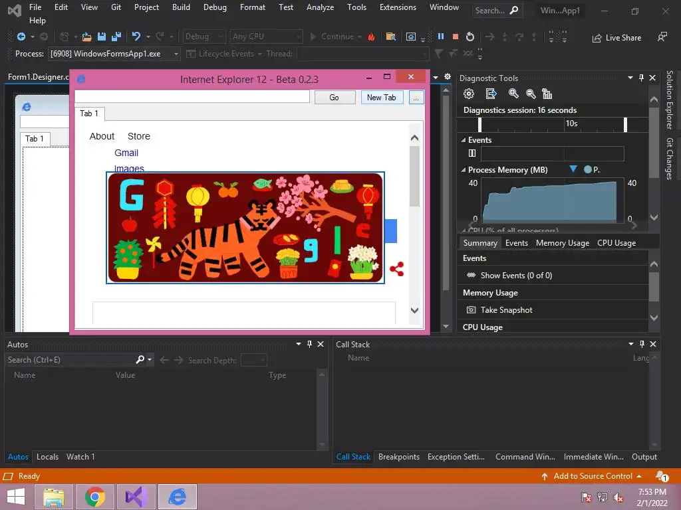The width and height of the screenshot is (681, 510).
Task: Open the Solution Explorer side tab
Action: tap(670, 100)
